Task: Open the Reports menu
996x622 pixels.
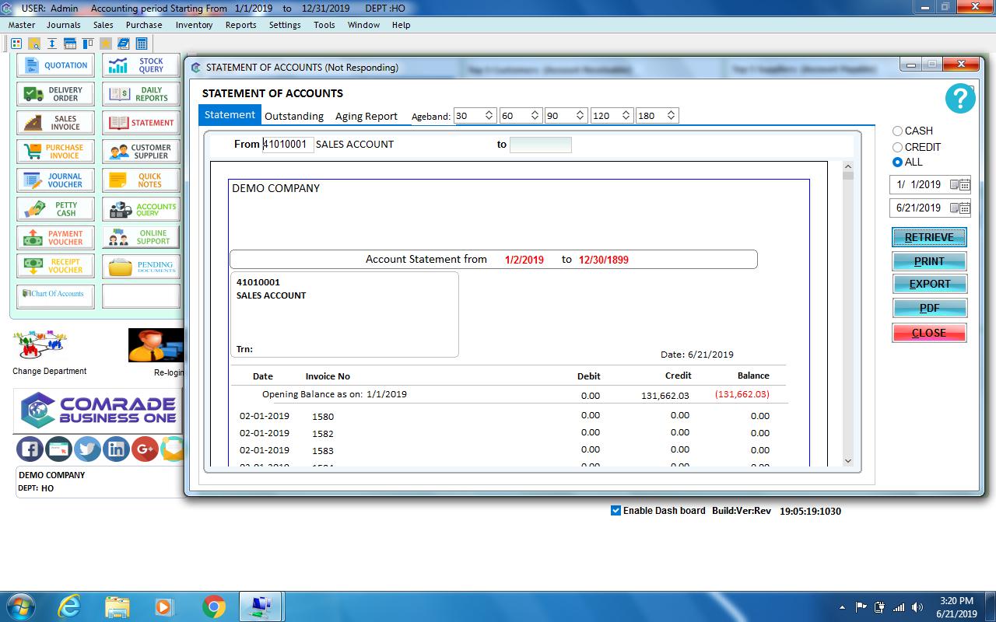Action: point(240,25)
